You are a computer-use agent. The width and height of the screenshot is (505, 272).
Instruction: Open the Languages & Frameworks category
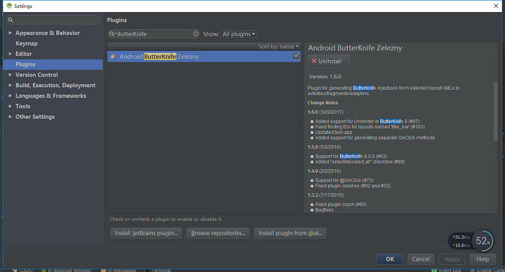point(51,96)
